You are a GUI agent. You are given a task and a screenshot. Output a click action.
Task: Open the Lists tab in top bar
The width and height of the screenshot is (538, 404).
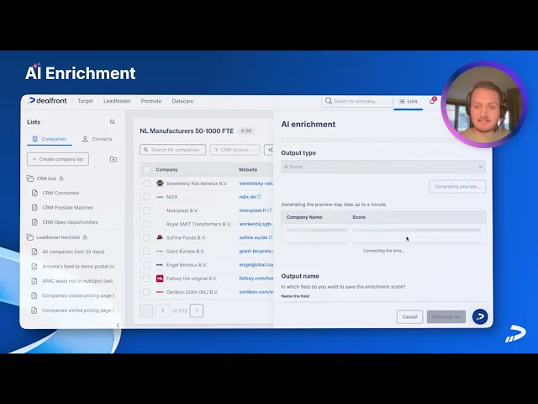click(409, 101)
